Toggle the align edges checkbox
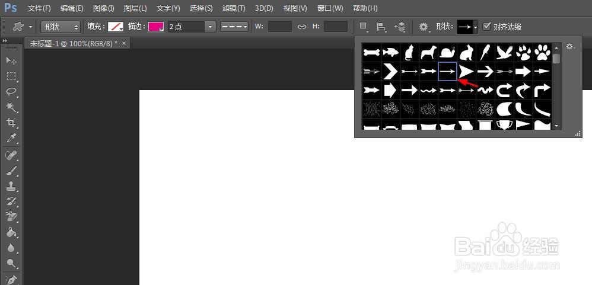This screenshot has width=592, height=285. coord(486,27)
